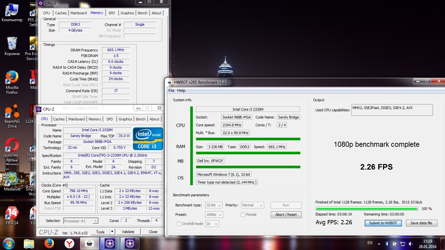Click the Used CPU capabilities text box
445x250 pixels.
pos(392,110)
